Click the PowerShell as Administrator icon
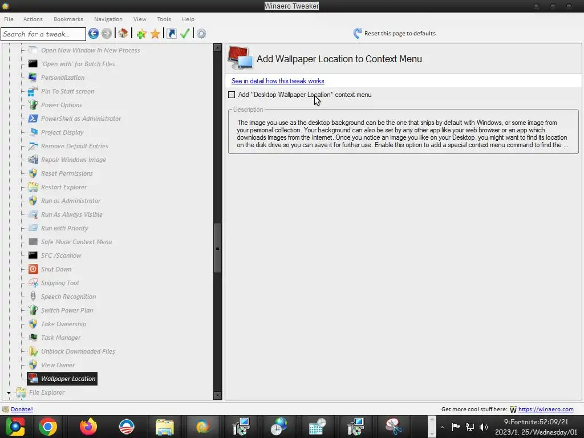 [x=33, y=119]
